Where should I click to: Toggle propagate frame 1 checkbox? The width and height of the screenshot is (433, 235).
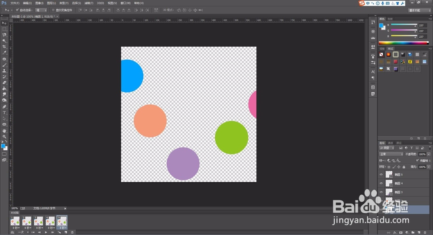click(x=417, y=161)
